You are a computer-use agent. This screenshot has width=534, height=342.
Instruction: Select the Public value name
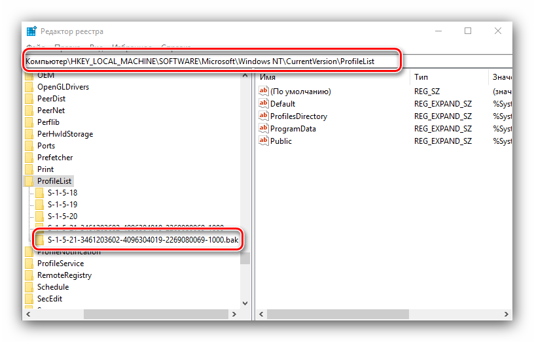[x=281, y=141]
